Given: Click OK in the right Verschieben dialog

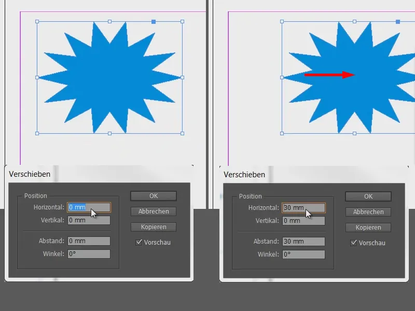Looking at the screenshot, I should coord(368,196).
